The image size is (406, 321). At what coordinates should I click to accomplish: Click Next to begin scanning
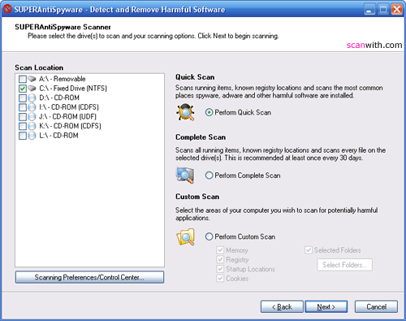[x=326, y=306]
